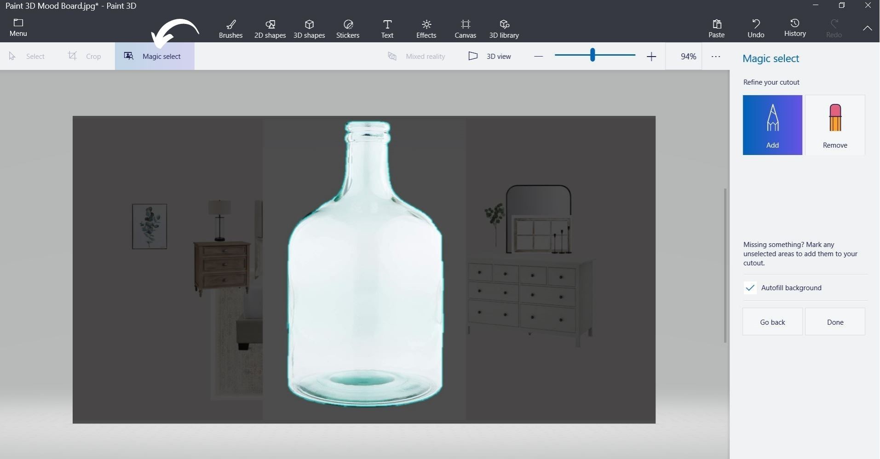
Task: Click the zoom slider handle
Action: click(x=592, y=55)
